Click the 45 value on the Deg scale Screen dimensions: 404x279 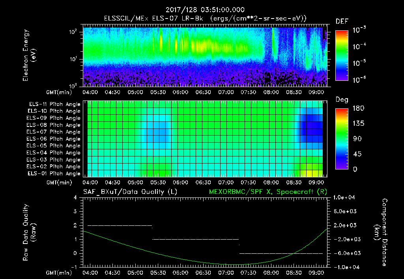357,154
